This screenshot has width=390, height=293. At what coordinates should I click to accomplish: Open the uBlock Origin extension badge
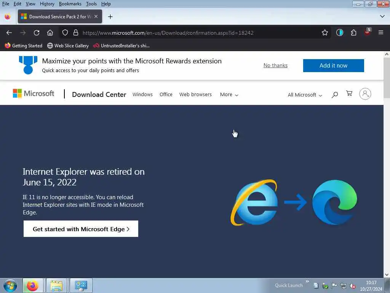pyautogui.click(x=368, y=32)
